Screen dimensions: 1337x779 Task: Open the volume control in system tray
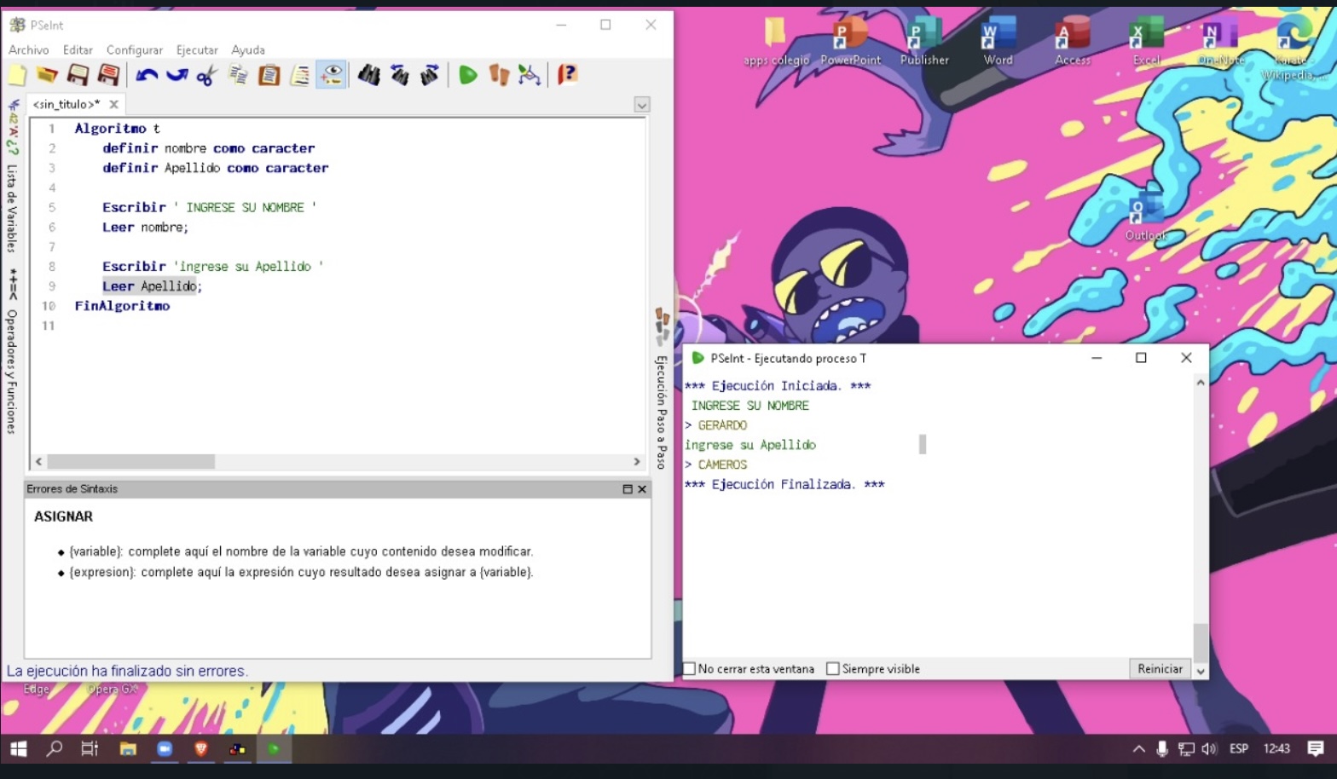[1208, 749]
